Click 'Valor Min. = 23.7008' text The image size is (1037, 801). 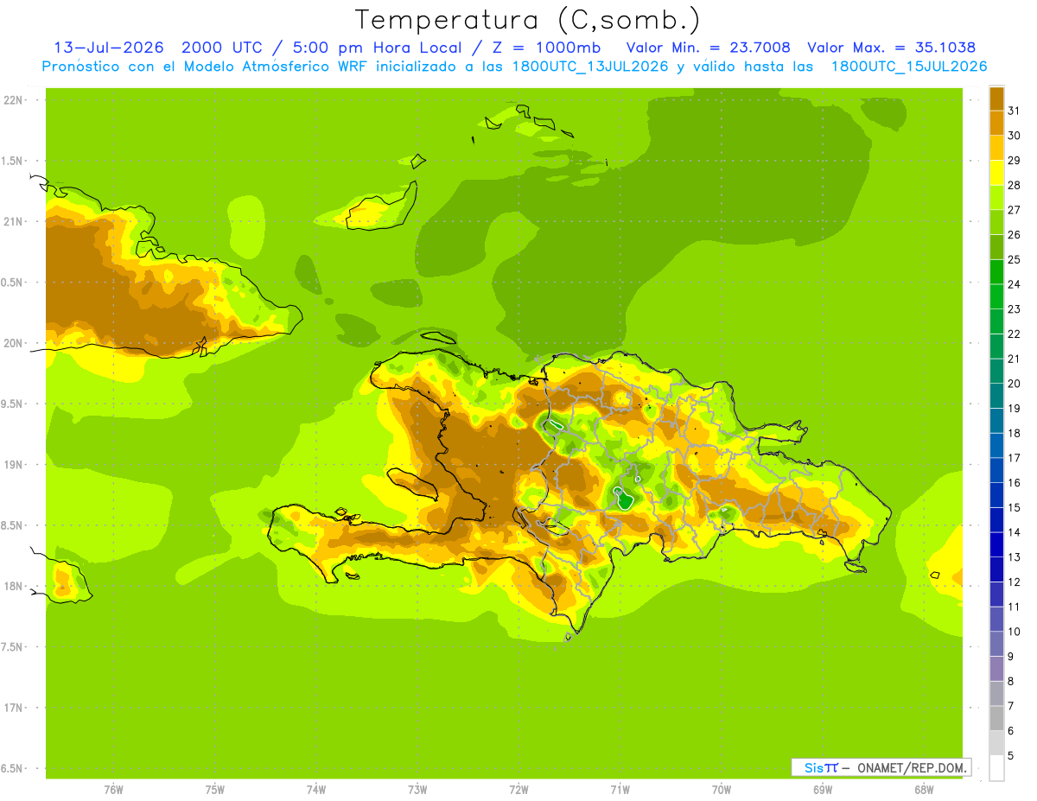tap(708, 48)
